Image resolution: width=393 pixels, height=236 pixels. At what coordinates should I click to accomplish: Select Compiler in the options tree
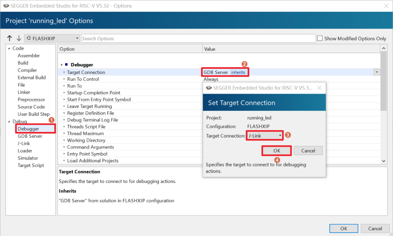pos(27,70)
